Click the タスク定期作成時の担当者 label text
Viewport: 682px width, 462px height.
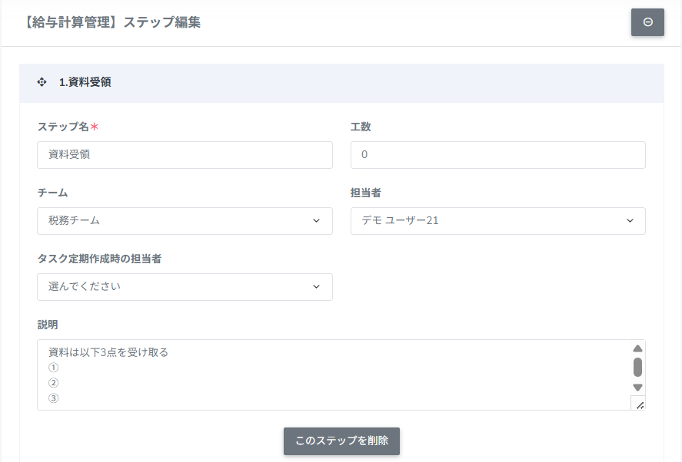[99, 259]
